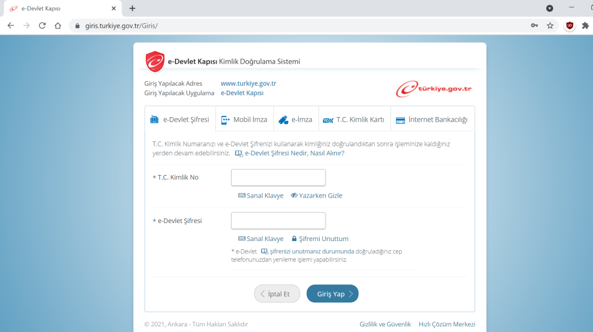Open Sanal Klavye under T.C. Kimlik No
Viewport: 593px width, 332px height.
point(261,196)
